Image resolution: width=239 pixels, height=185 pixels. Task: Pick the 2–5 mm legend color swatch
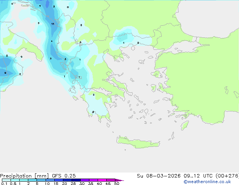tap(32, 180)
